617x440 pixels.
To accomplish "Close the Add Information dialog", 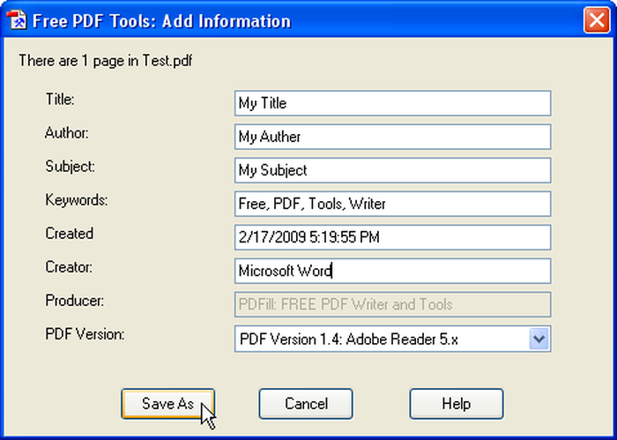I will click(597, 19).
